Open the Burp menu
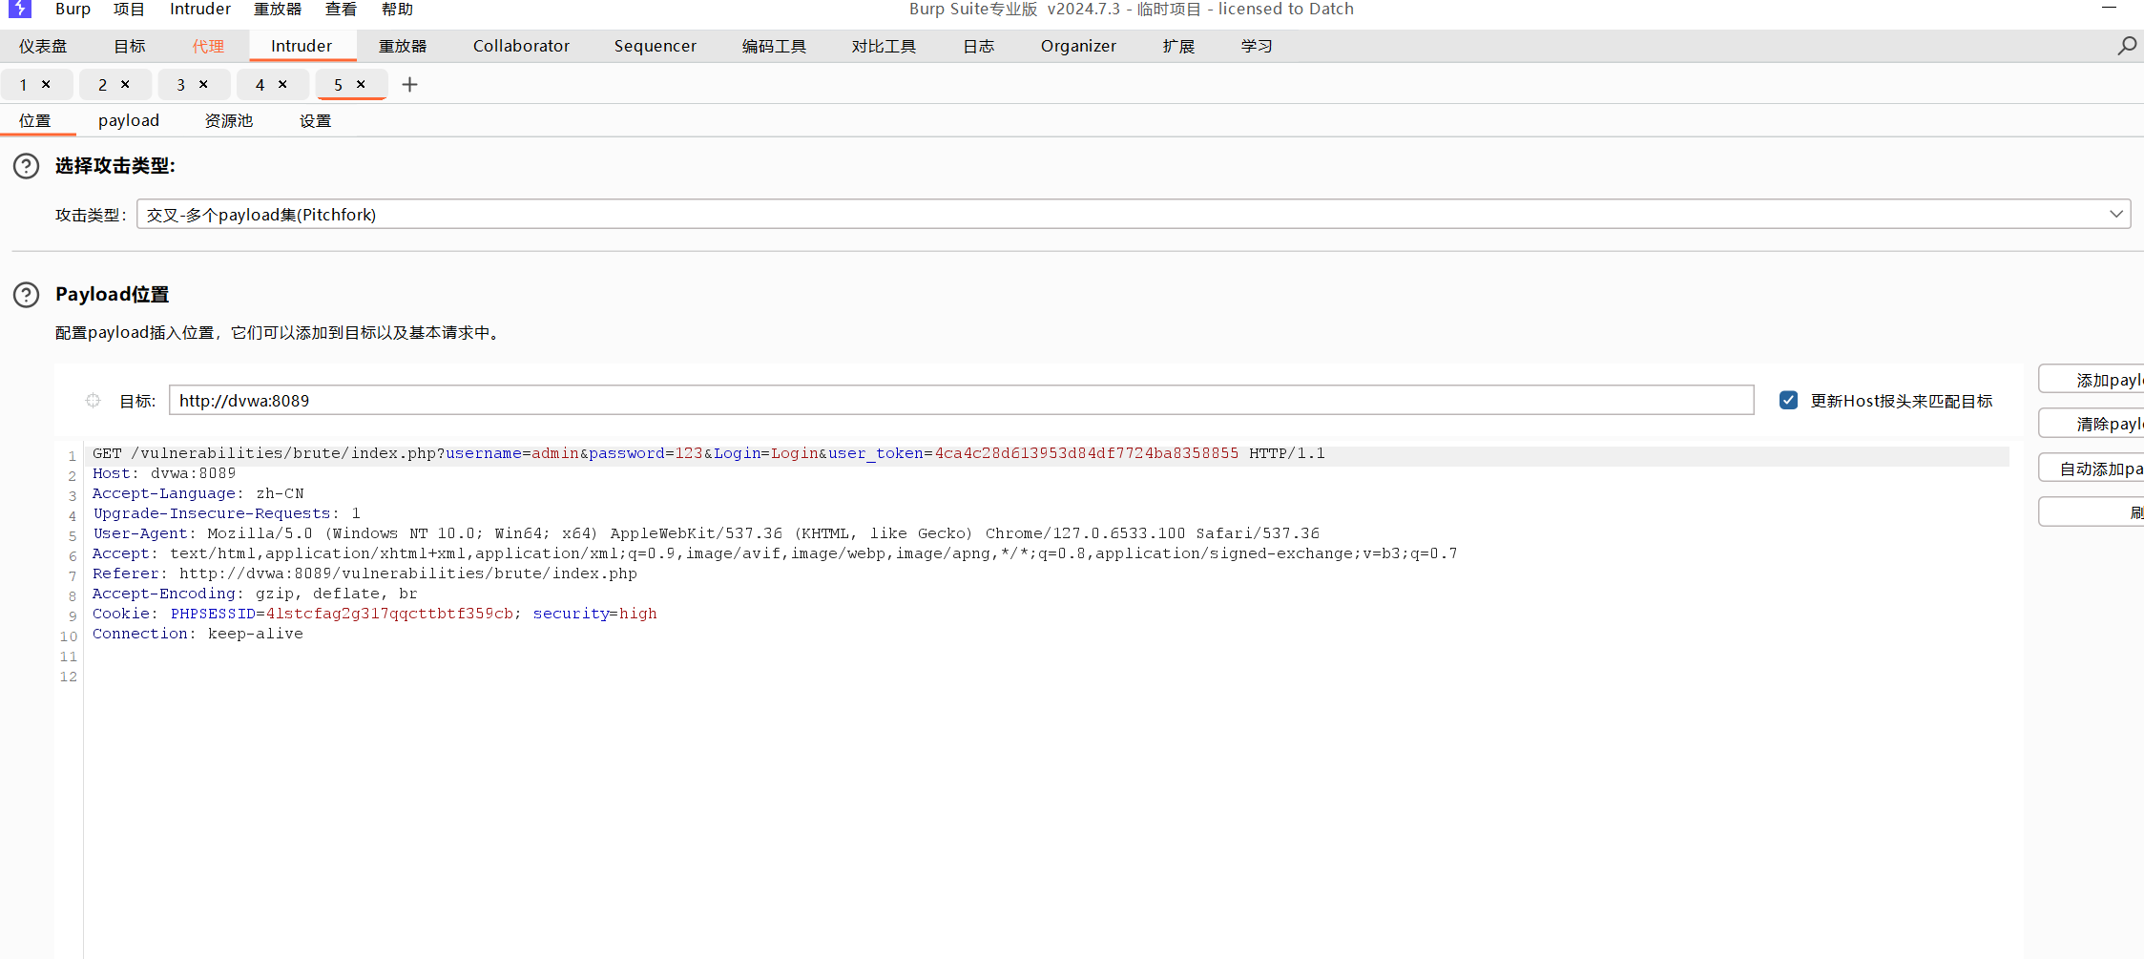 tap(73, 9)
